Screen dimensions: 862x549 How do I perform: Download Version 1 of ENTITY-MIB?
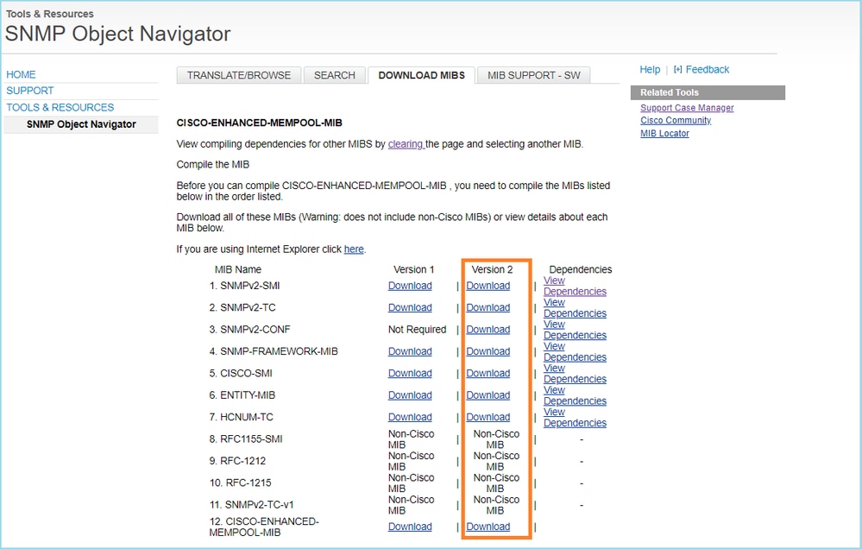(x=410, y=395)
